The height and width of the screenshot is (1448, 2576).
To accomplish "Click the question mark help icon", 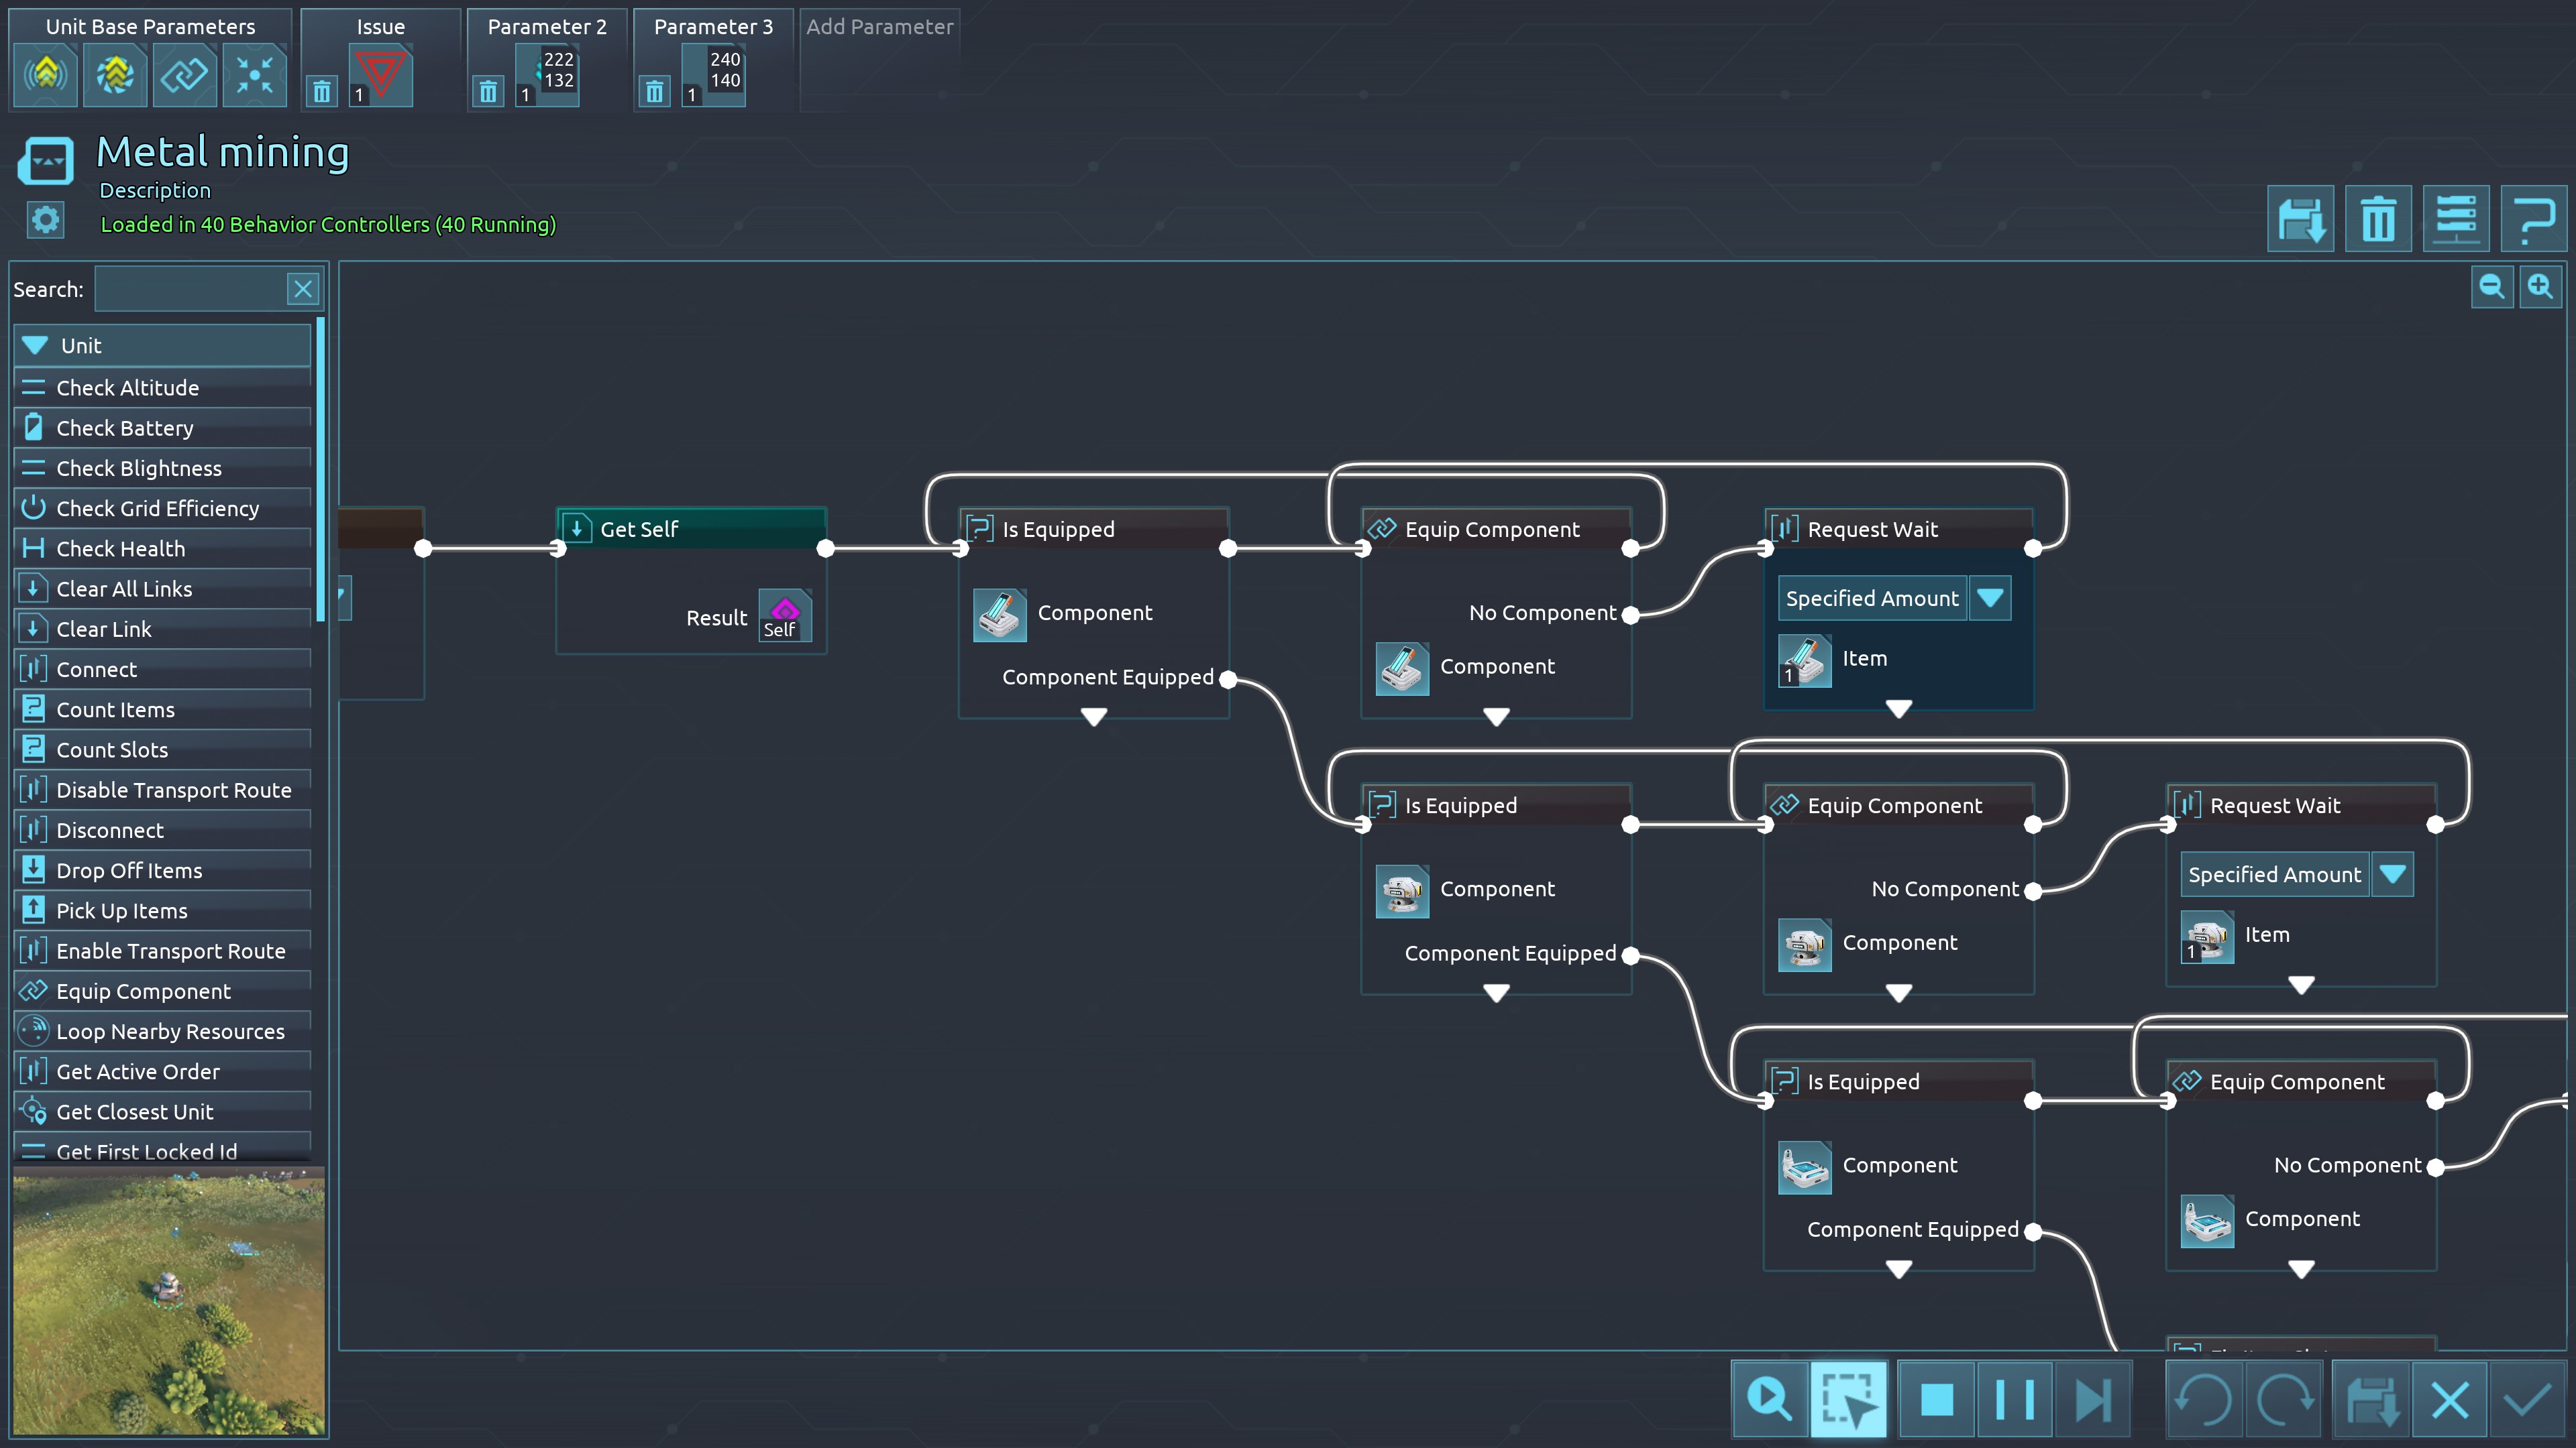I will [x=2533, y=219].
